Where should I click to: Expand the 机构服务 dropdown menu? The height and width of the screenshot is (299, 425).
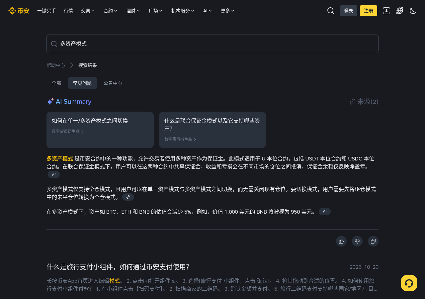(x=183, y=11)
